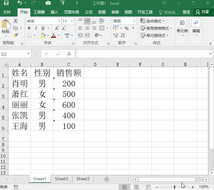214x190 pixels.
Task: Increase font size with the larger A
Action: (x=57, y=28)
